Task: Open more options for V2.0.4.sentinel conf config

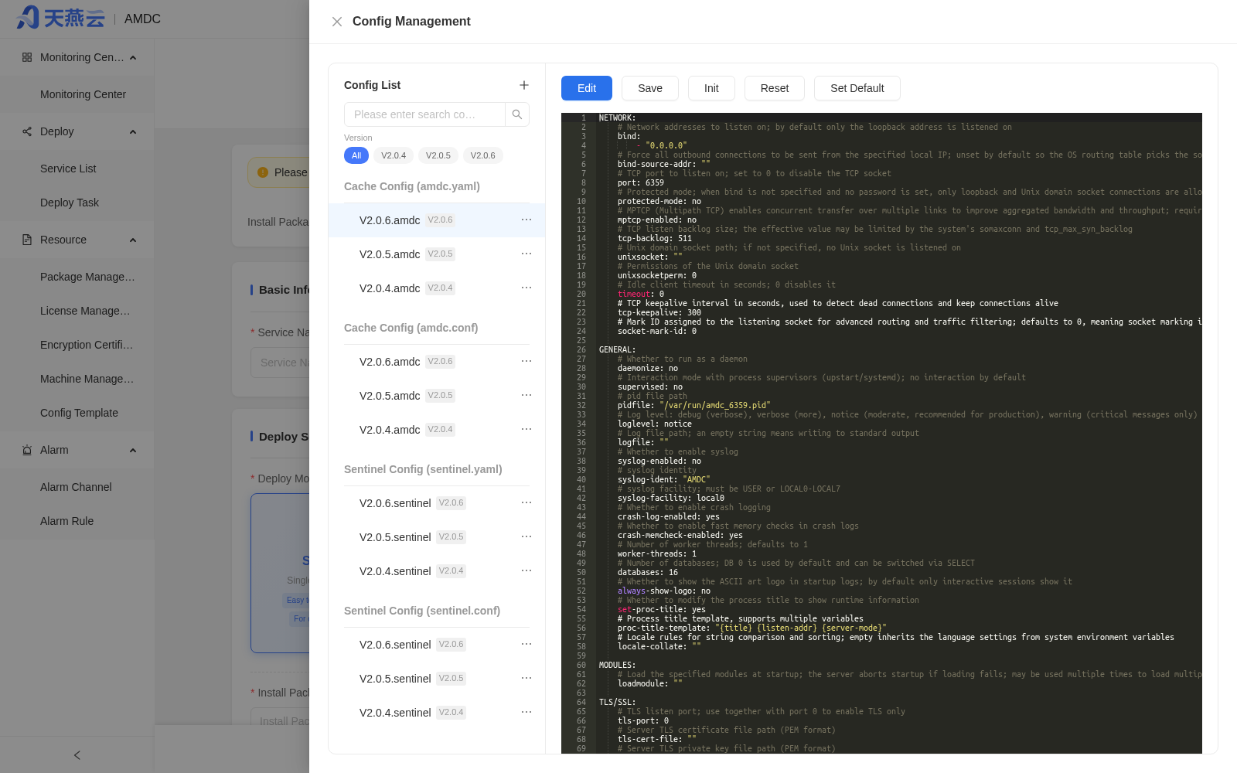Action: point(526,712)
